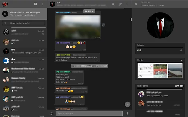Select participant with status 'Have a nice day'

(x=160, y=103)
